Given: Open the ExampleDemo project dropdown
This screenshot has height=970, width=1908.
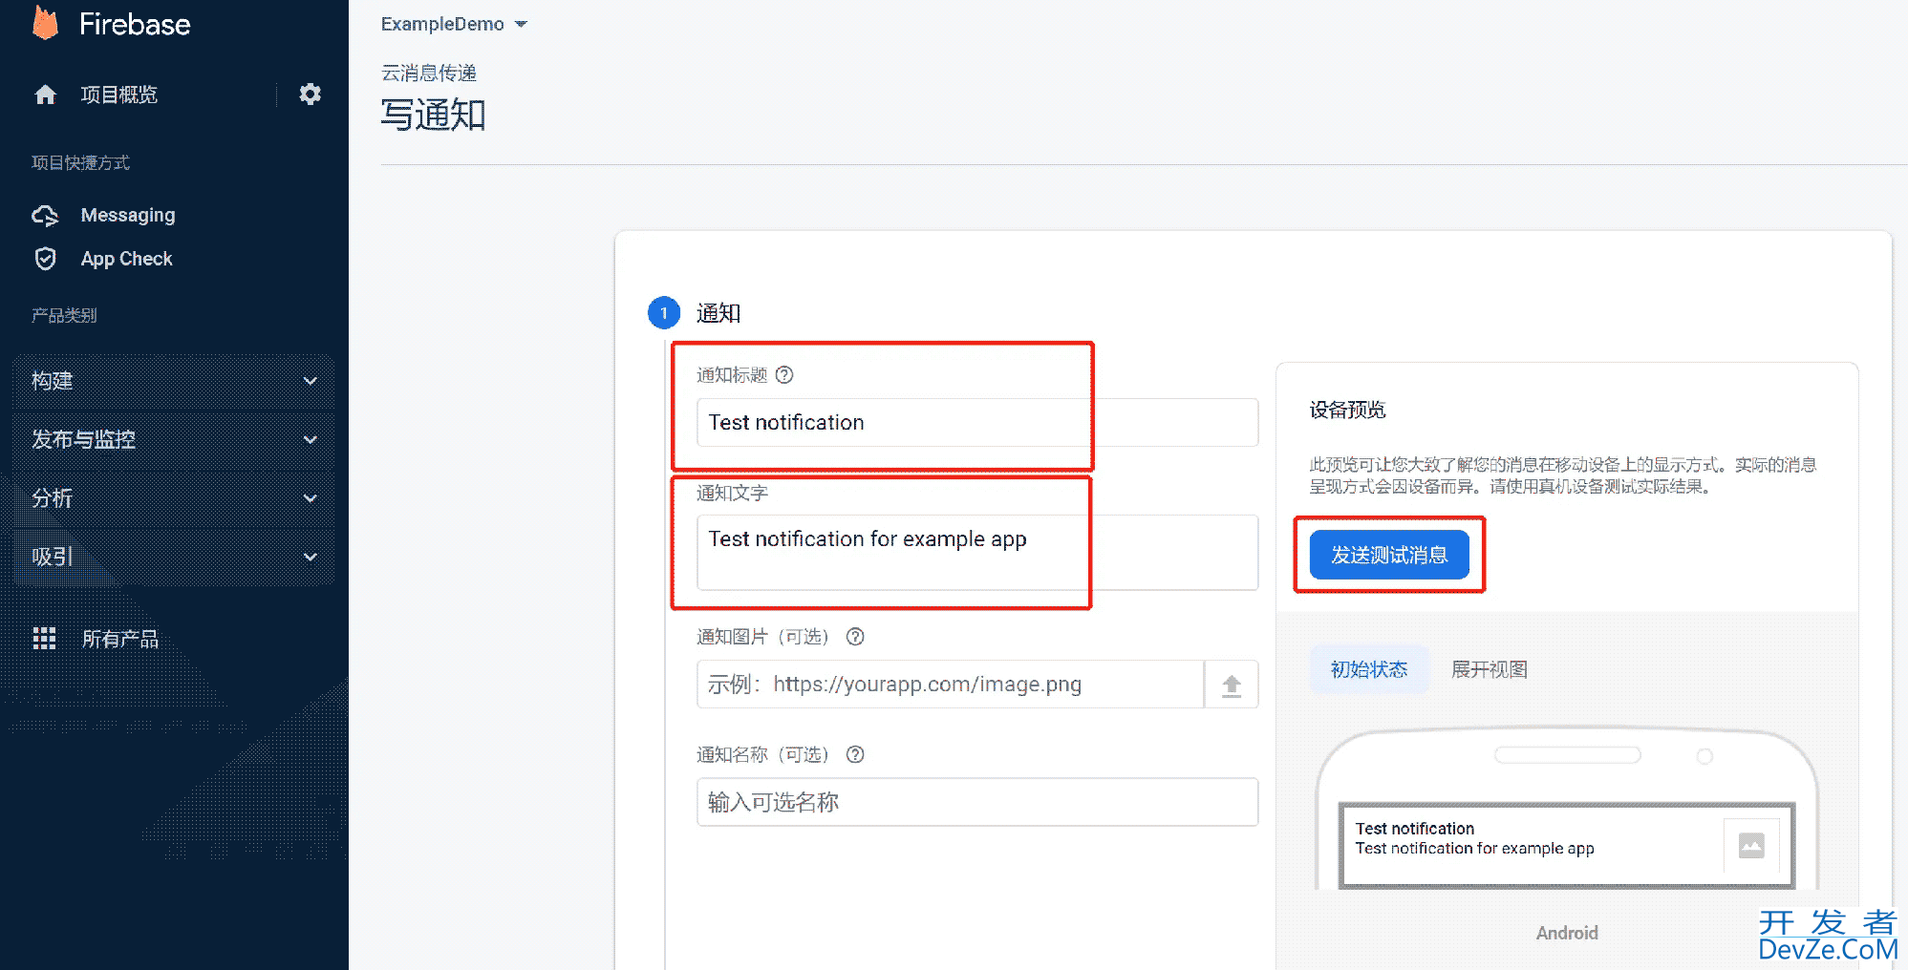Looking at the screenshot, I should tap(454, 24).
